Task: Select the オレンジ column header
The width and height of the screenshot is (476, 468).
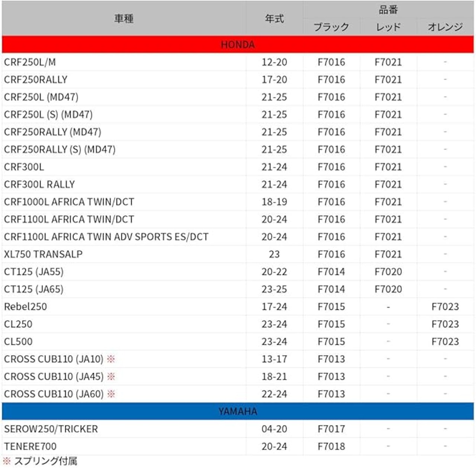Action: point(445,27)
